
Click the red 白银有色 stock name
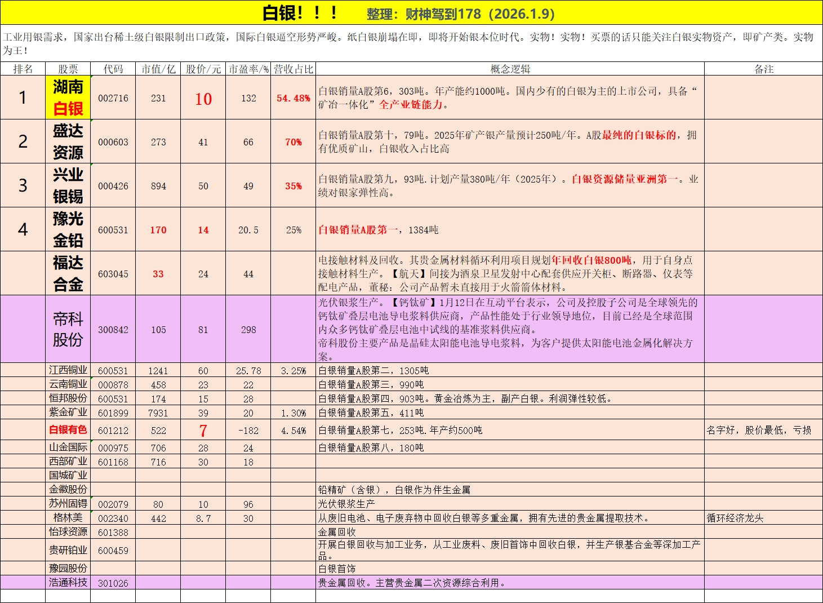point(68,429)
